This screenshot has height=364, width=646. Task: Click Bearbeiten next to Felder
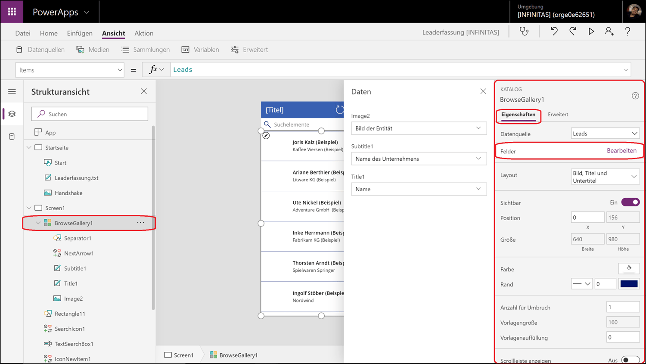coord(622,150)
